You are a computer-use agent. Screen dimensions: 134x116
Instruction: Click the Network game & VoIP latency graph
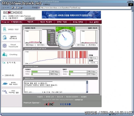click(56, 57)
